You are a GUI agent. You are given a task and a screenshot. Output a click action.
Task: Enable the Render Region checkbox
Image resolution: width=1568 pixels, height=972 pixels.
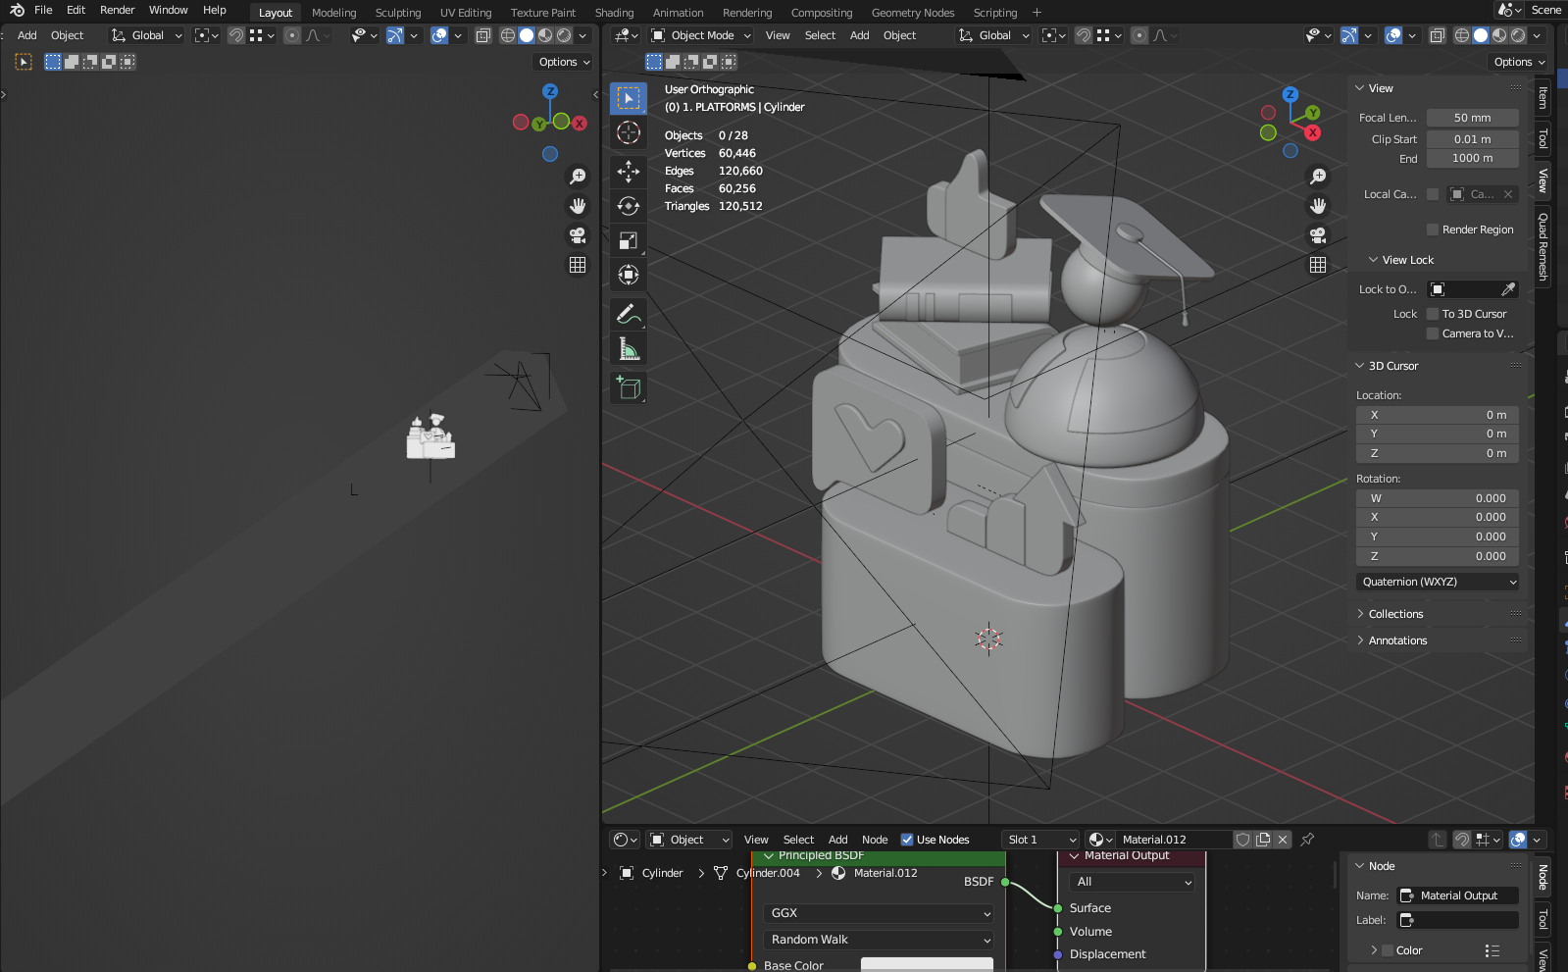pos(1433,230)
